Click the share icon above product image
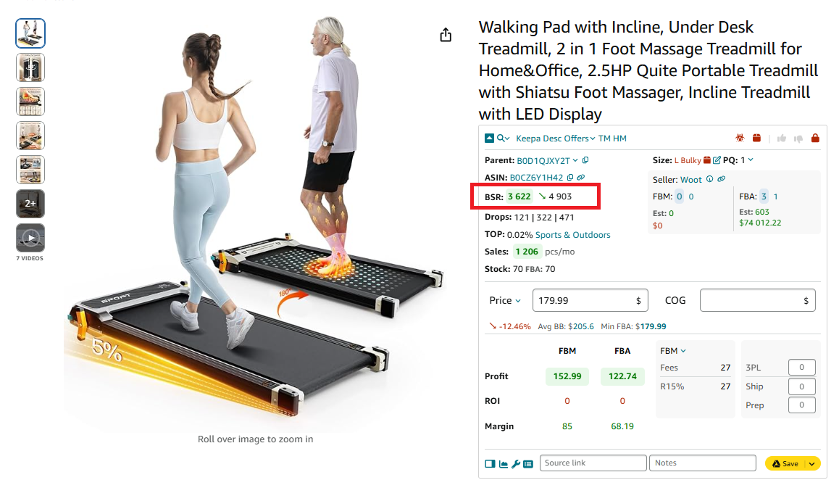This screenshot has height=480, width=839. 446,35
